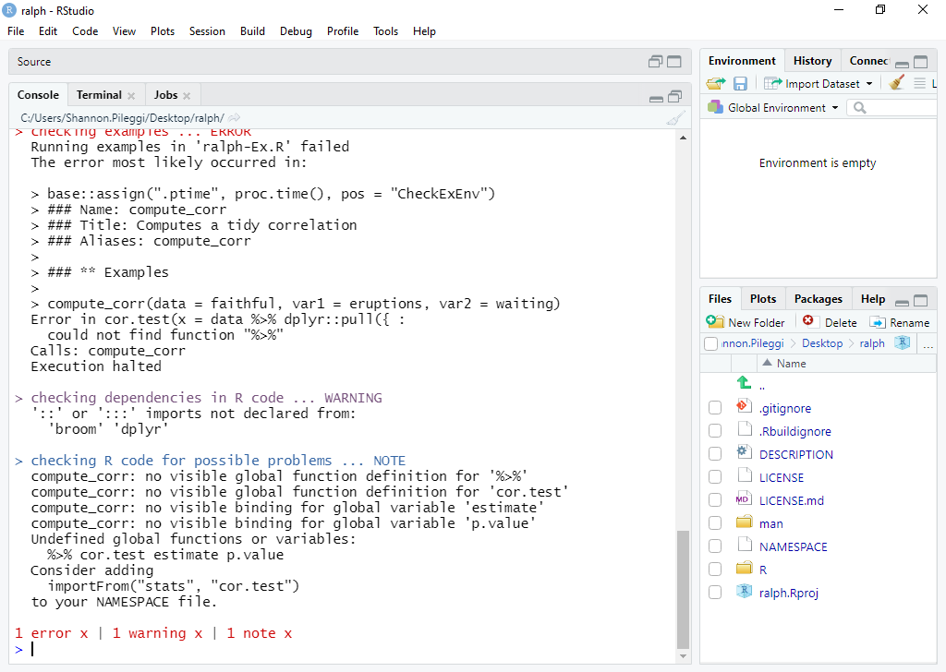Click the Rename button
This screenshot has width=946, height=672.
click(900, 322)
